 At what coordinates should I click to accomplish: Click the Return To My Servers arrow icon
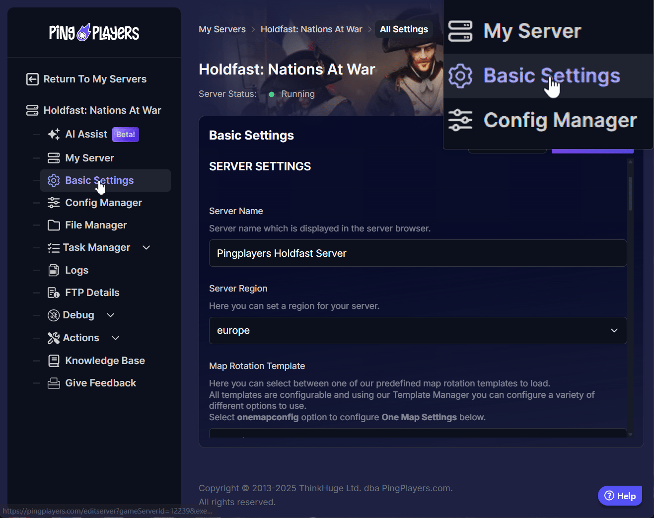click(32, 79)
